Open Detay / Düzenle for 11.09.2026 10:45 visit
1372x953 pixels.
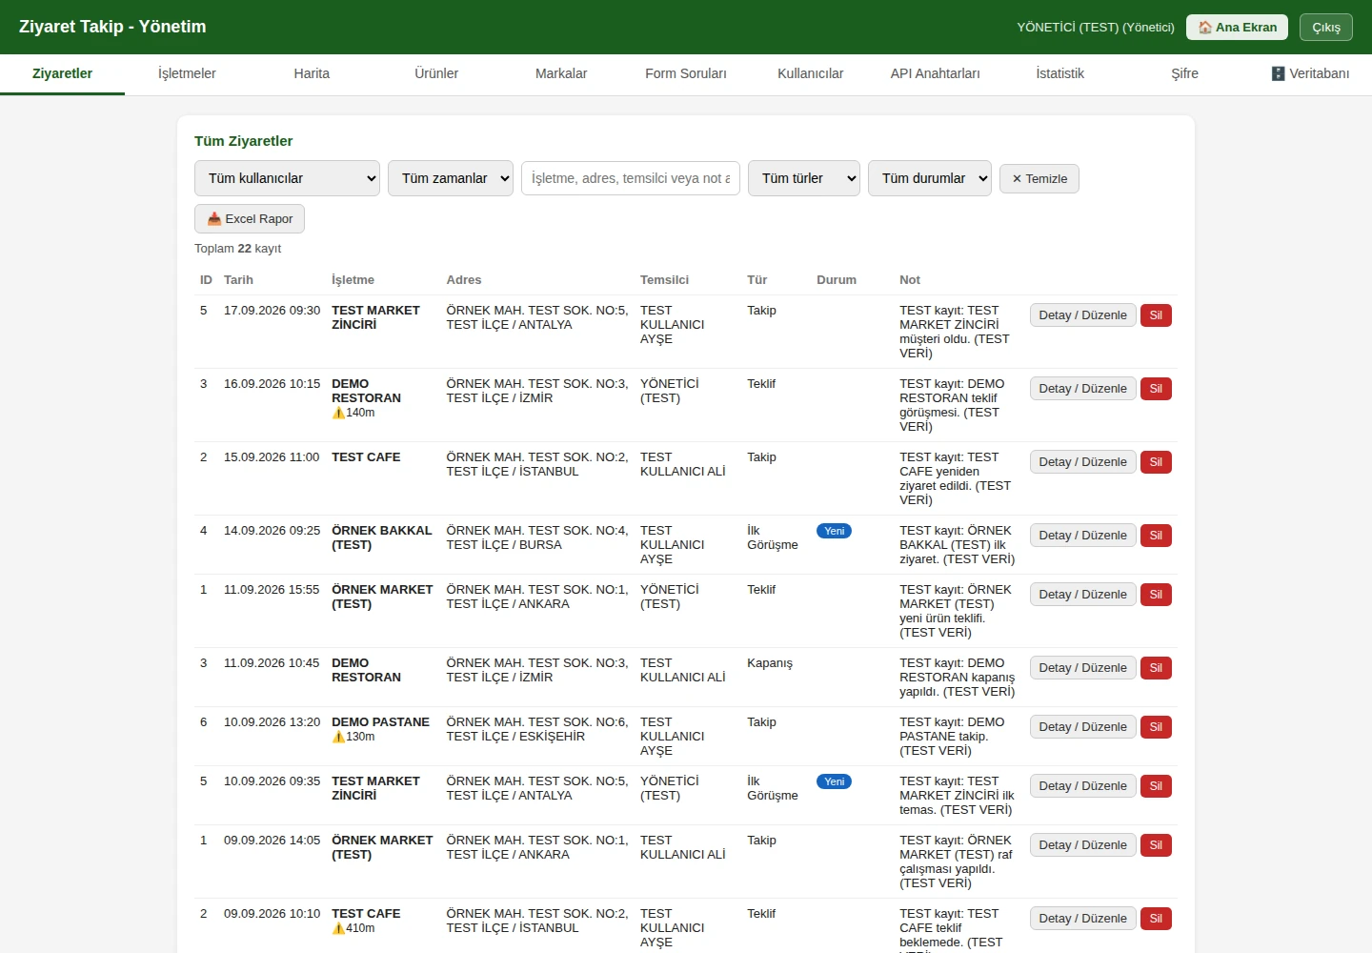[x=1082, y=668]
